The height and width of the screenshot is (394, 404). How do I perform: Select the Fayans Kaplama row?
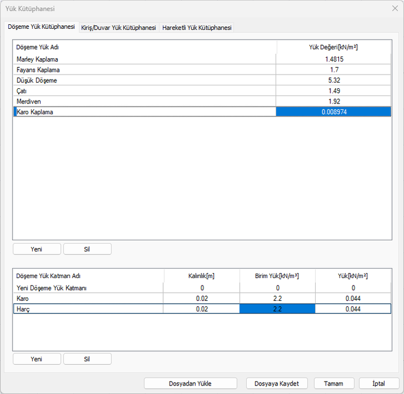(x=144, y=70)
